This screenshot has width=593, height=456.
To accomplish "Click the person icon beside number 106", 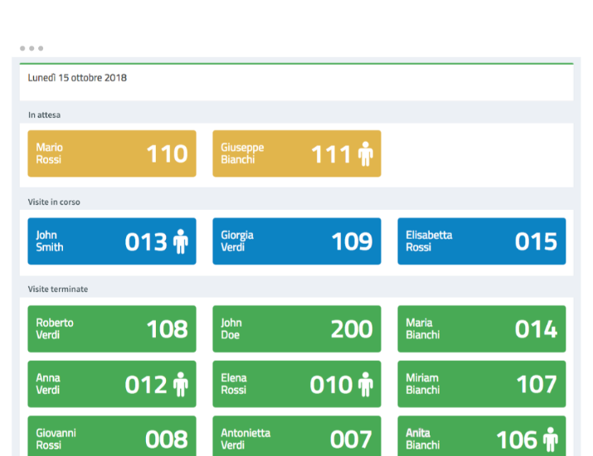I will pos(550,439).
